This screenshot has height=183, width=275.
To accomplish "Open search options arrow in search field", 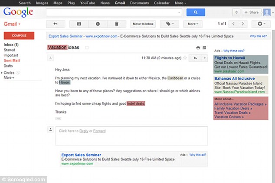I will point(179,13).
